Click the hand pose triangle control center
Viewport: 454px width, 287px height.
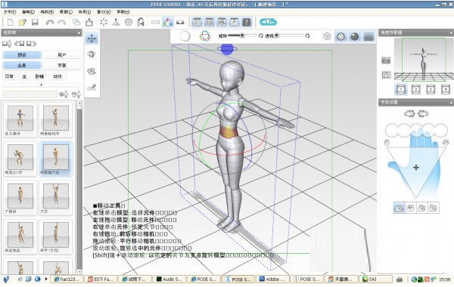pos(416,168)
